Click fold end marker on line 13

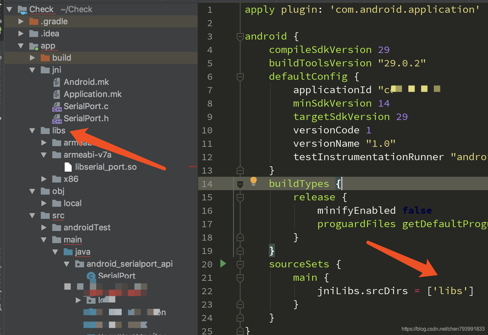pos(240,170)
